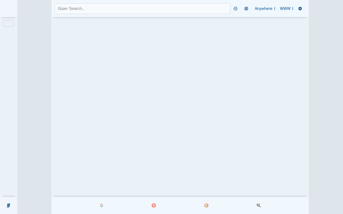Select the DuckDuckGo search engine icon
Image resolution: width=343 pixels, height=214 pixels.
pyautogui.click(x=206, y=205)
